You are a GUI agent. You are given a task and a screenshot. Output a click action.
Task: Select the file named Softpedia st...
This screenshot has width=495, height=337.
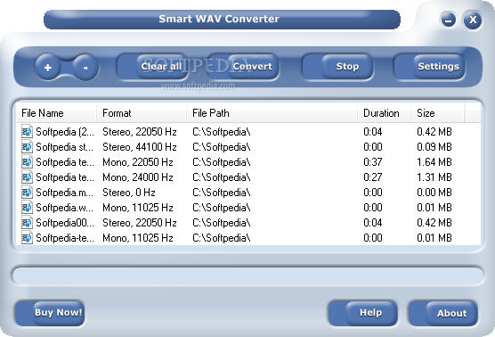tap(65, 147)
